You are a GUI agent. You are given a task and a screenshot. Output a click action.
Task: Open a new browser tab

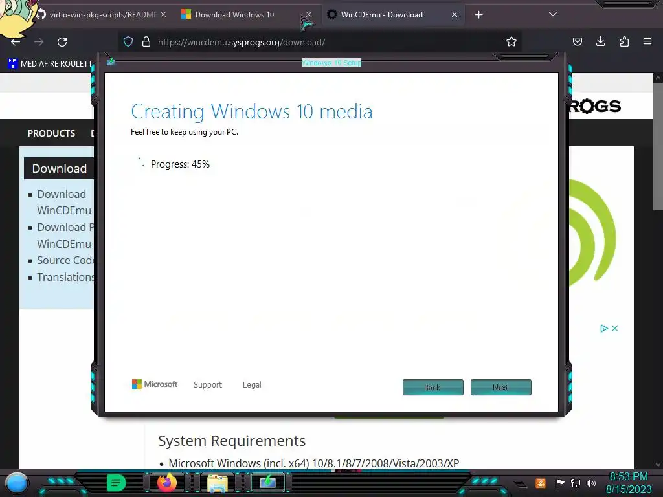478,15
